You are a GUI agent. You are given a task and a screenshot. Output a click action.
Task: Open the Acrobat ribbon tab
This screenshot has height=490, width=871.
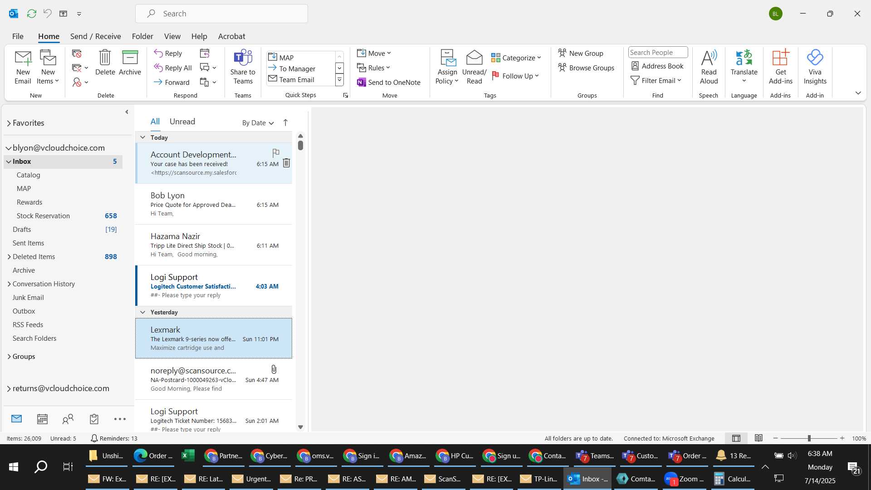(x=231, y=36)
